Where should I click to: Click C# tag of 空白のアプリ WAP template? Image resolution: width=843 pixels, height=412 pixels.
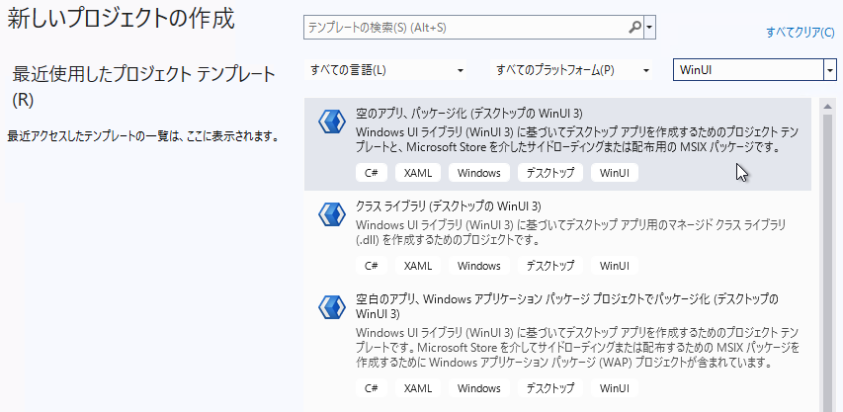[372, 388]
